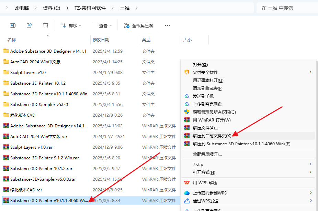Open the 查看 view dropdown
318x211 pixels.
point(101,25)
